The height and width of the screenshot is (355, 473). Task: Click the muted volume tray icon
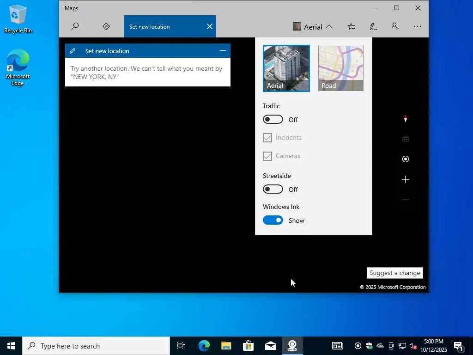point(413,346)
